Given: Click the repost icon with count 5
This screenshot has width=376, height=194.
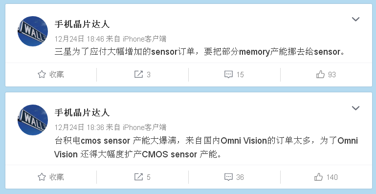Looking at the screenshot, I should [x=138, y=177].
